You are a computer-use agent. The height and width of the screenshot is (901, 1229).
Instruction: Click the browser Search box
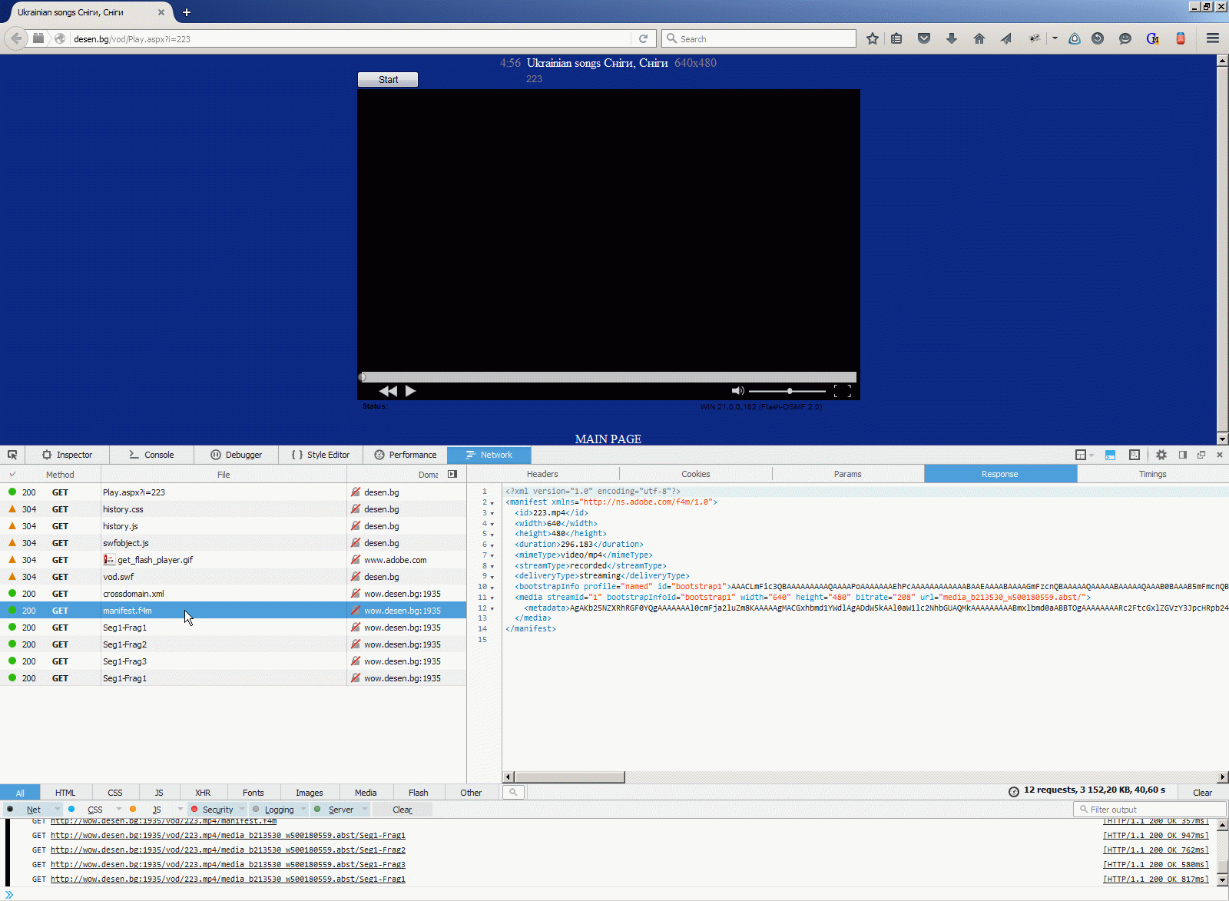coord(759,38)
